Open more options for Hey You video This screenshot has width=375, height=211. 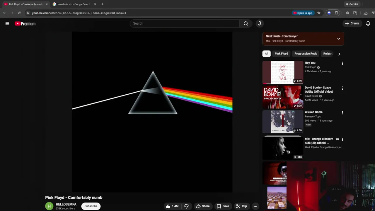(x=342, y=63)
